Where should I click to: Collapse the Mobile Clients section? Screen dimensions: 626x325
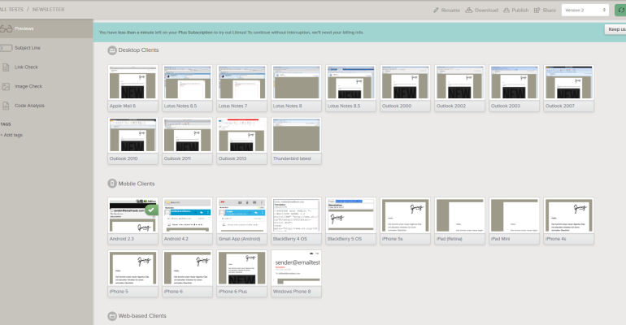112,184
